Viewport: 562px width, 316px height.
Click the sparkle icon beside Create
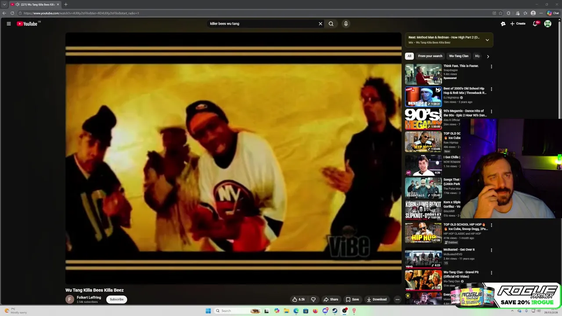coord(503,24)
